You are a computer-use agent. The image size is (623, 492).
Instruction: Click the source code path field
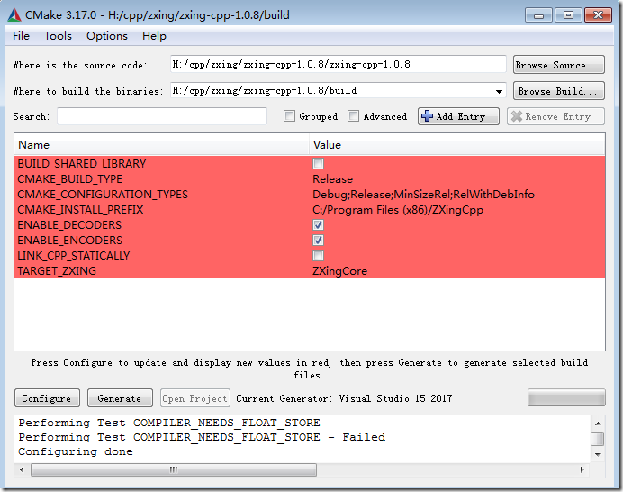[339, 65]
